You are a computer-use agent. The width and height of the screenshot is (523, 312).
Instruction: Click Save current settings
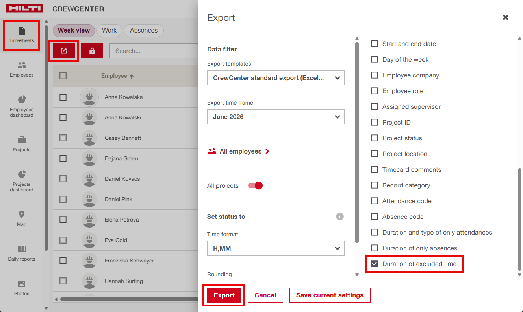[330, 295]
